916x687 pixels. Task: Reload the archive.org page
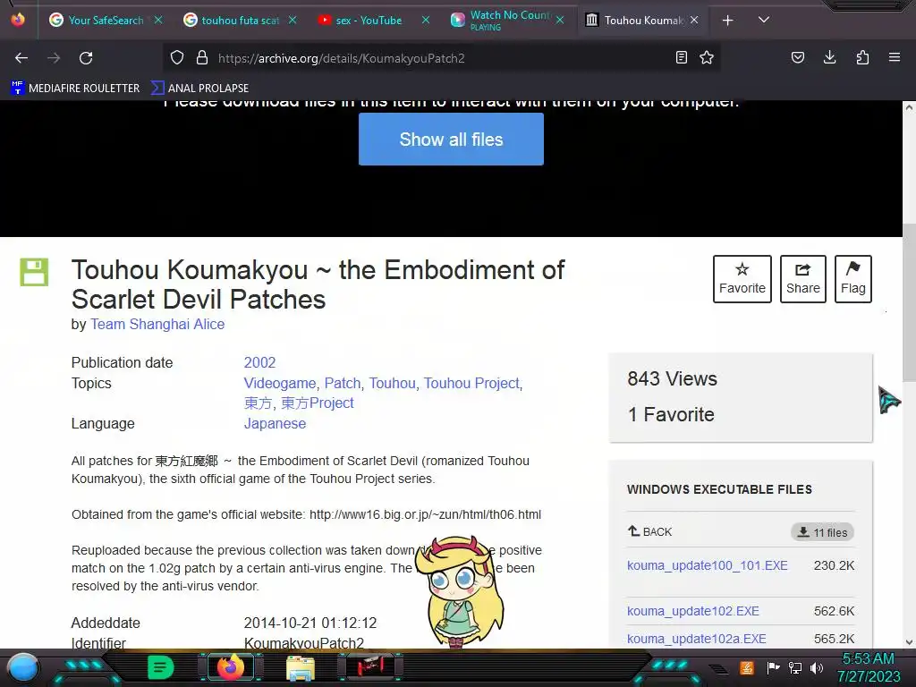86,58
